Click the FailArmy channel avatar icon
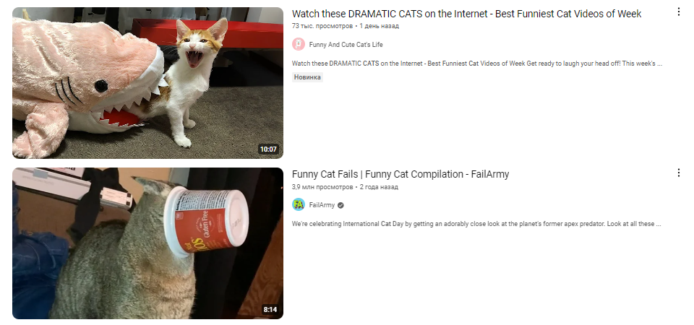This screenshot has height=325, width=694. point(299,204)
